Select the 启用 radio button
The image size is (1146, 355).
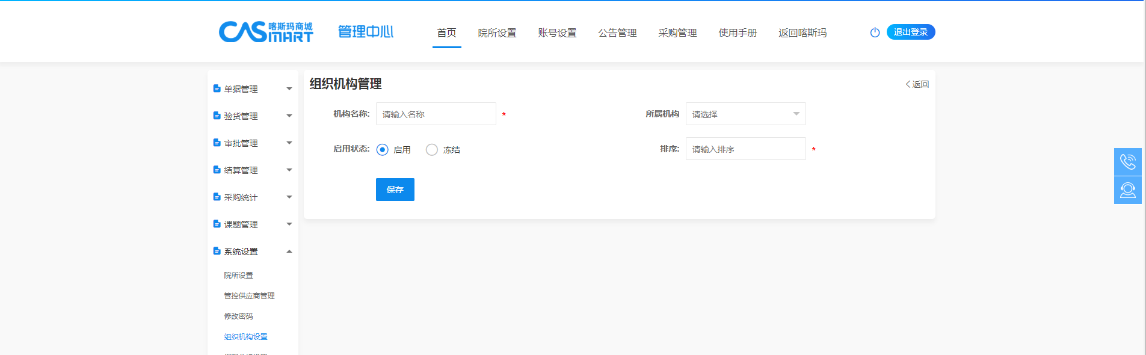point(382,150)
